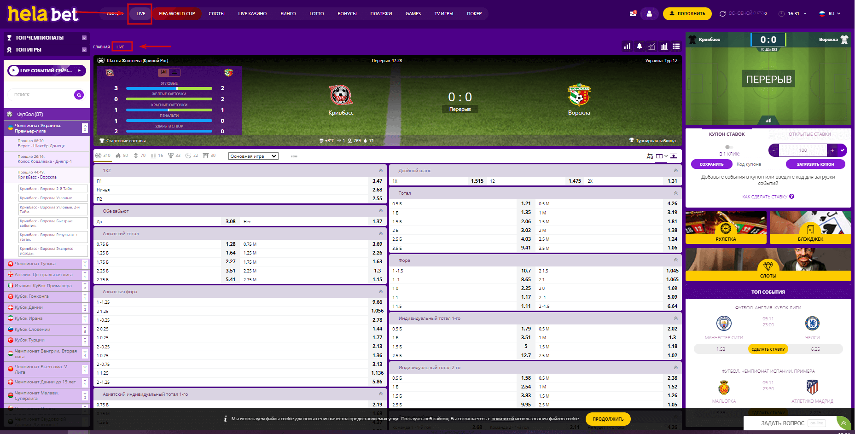The image size is (855, 434).
Task: Open the FIFA WORLD CUP menu item
Action: coord(177,14)
